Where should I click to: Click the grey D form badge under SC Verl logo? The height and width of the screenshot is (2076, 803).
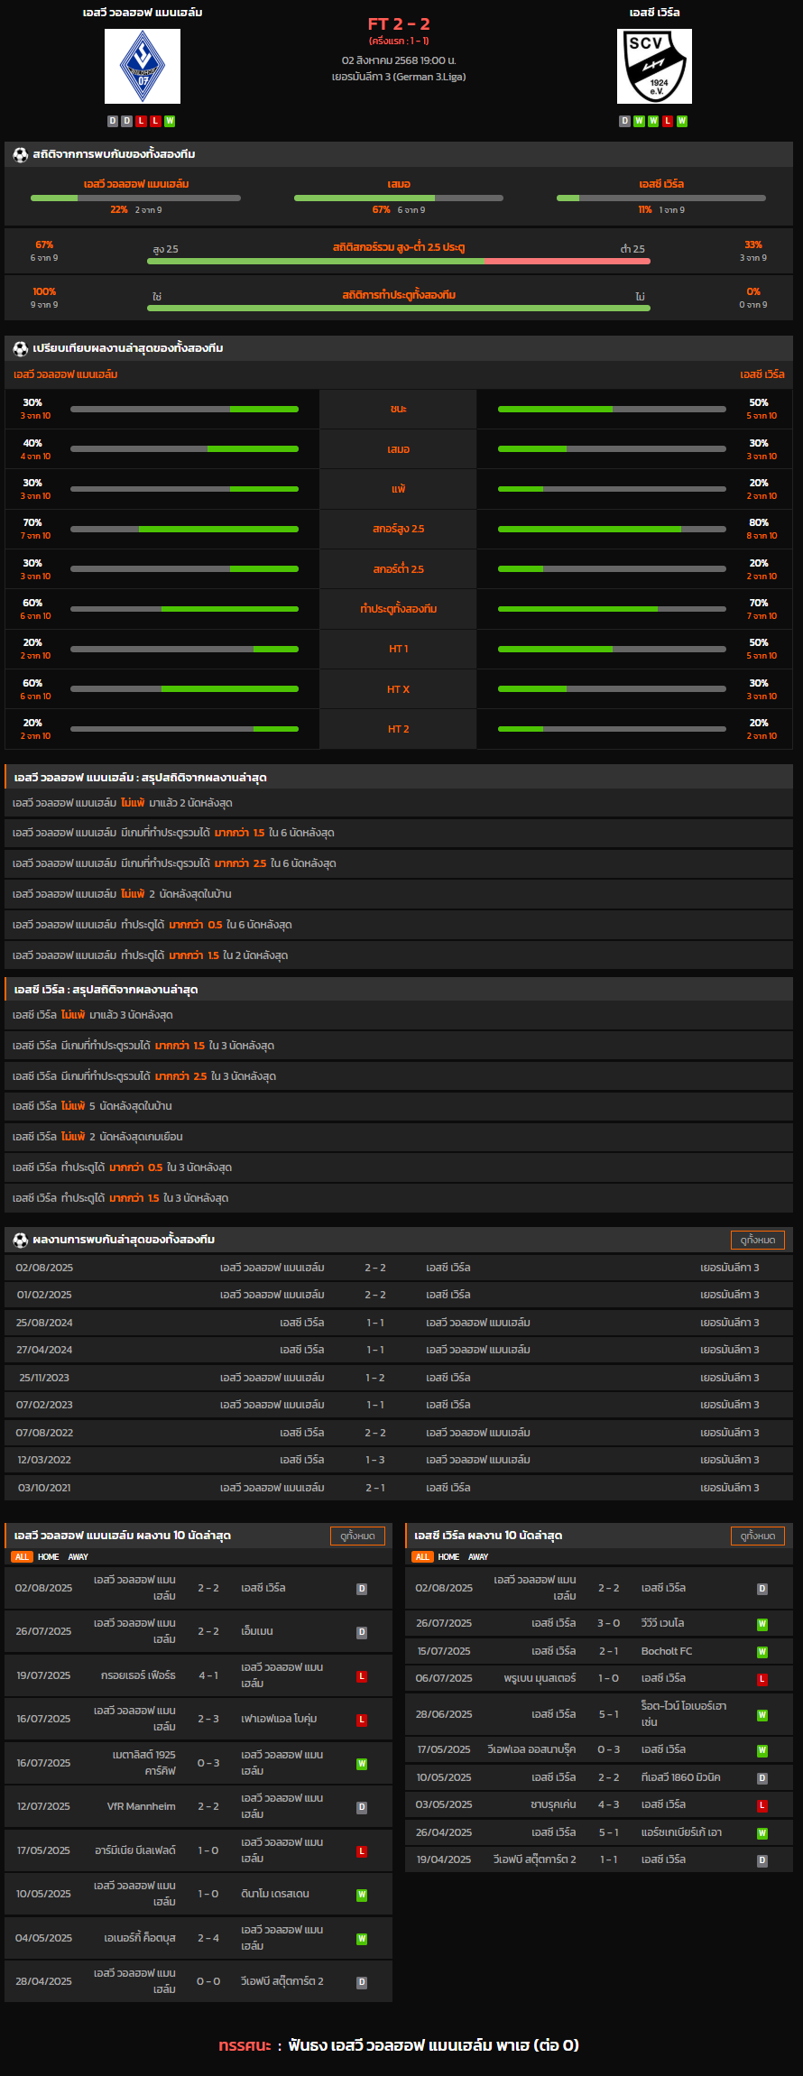pos(624,121)
